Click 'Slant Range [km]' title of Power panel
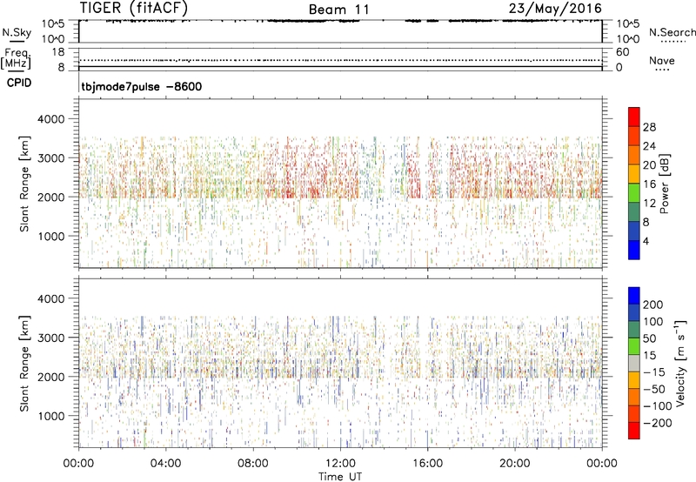The width and height of the screenshot is (696, 482). pyautogui.click(x=24, y=184)
